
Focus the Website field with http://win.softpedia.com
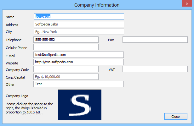[78, 62]
